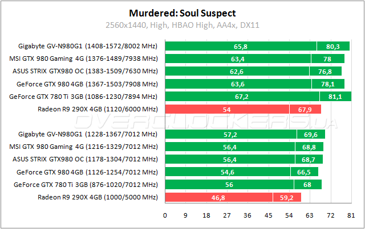Click the 46,8 value on red bar

(x=218, y=198)
